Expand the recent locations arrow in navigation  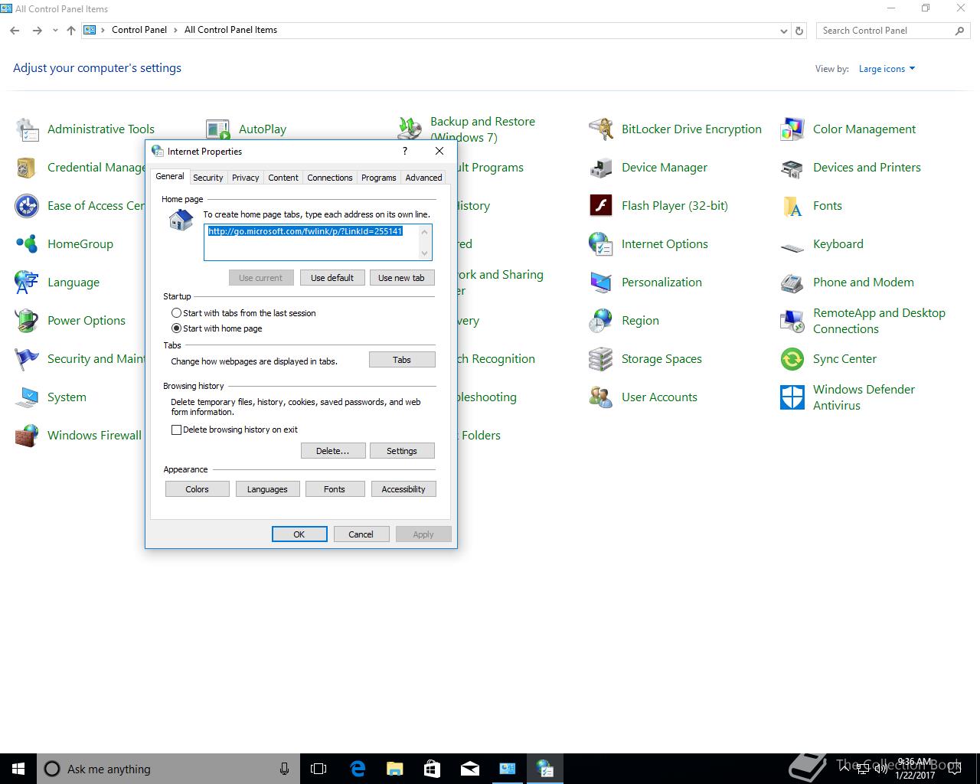pyautogui.click(x=55, y=31)
